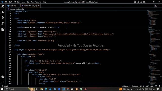Click the title text on line 8
The image size is (162, 91).
38,27
